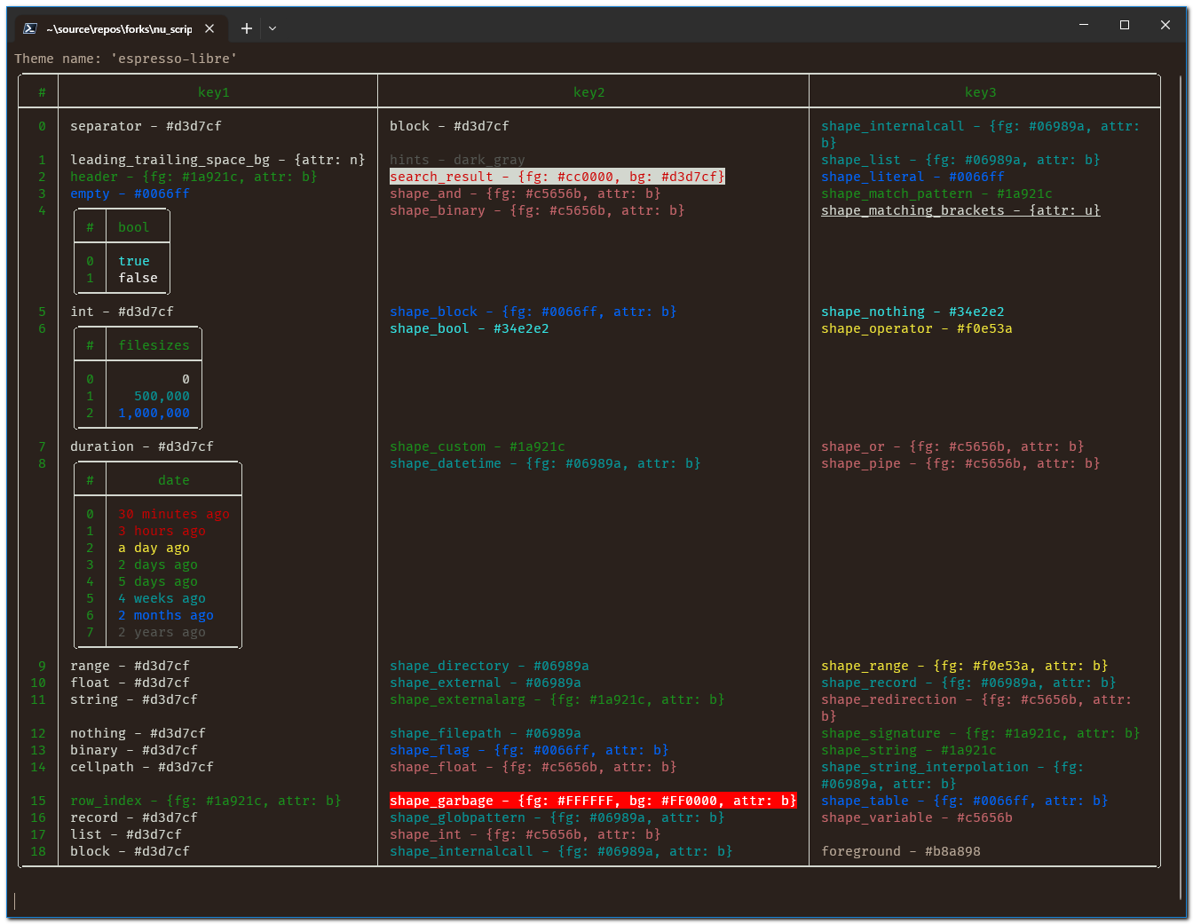Click 'a day ago' date row
The image size is (1193, 924).
point(154,548)
